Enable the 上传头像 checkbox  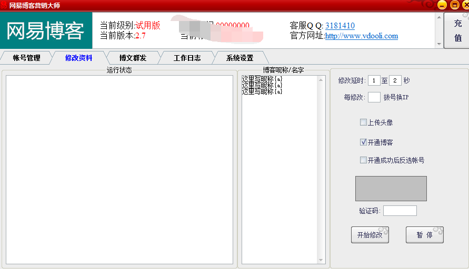(x=363, y=122)
